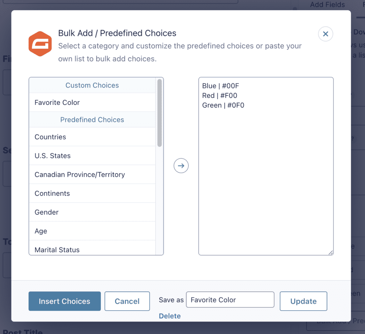Click the Insert Choices button
The height and width of the screenshot is (334, 365).
[x=65, y=301]
